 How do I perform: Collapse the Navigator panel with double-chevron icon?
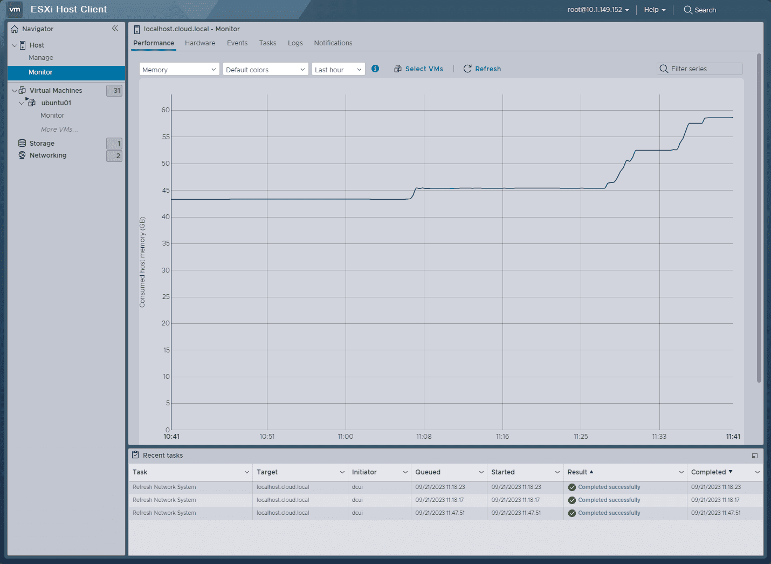point(115,29)
